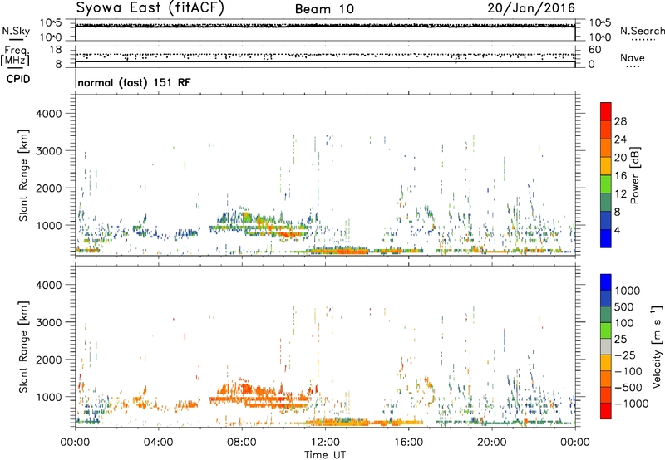Click the "04:00" time tick label
This screenshot has height=460, width=665.
(158, 443)
